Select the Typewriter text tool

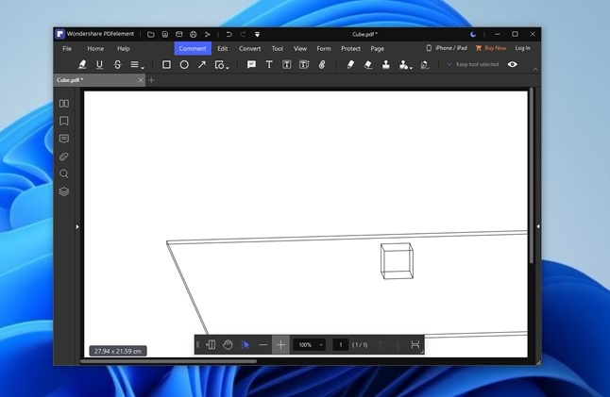tap(269, 64)
